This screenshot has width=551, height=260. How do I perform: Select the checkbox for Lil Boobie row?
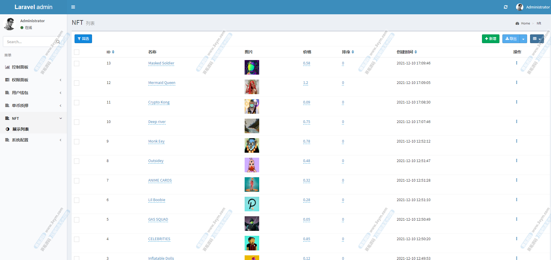tap(77, 200)
